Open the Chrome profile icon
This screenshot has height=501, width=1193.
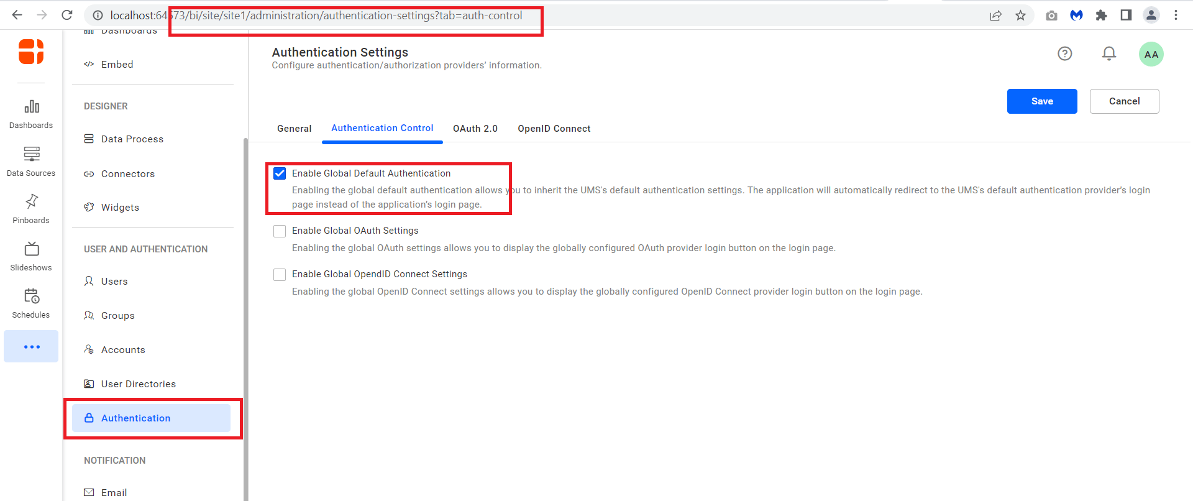(1151, 16)
